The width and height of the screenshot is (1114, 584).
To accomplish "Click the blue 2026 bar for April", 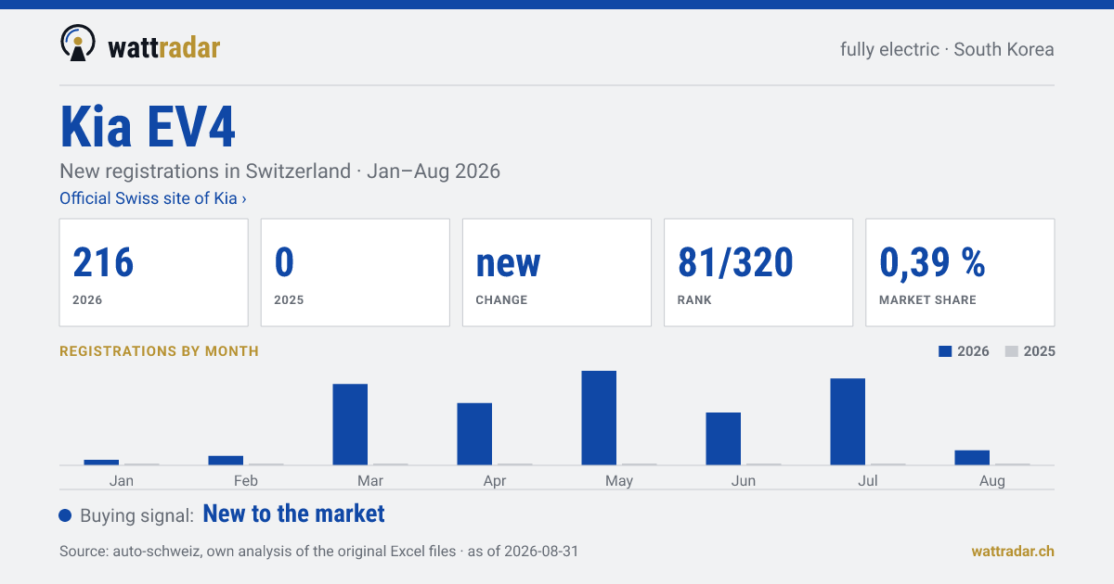I will coord(474,434).
